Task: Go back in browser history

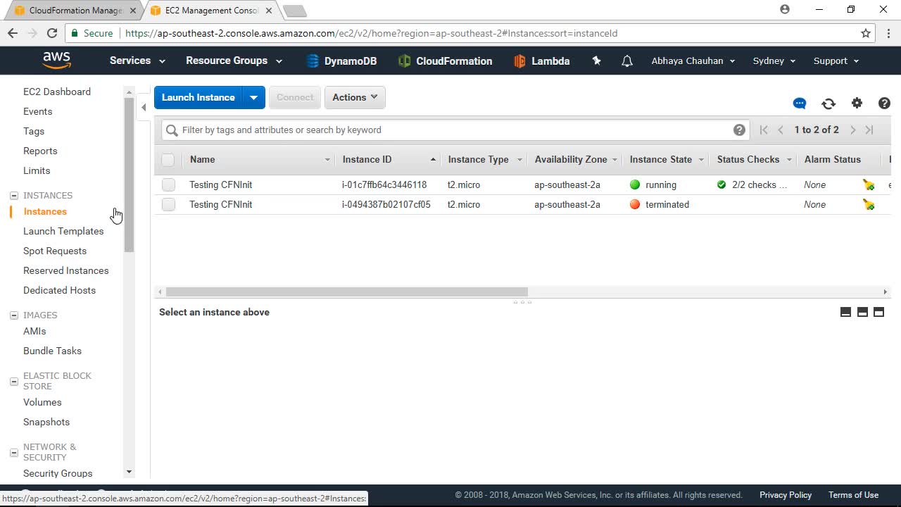Action: pos(13,33)
